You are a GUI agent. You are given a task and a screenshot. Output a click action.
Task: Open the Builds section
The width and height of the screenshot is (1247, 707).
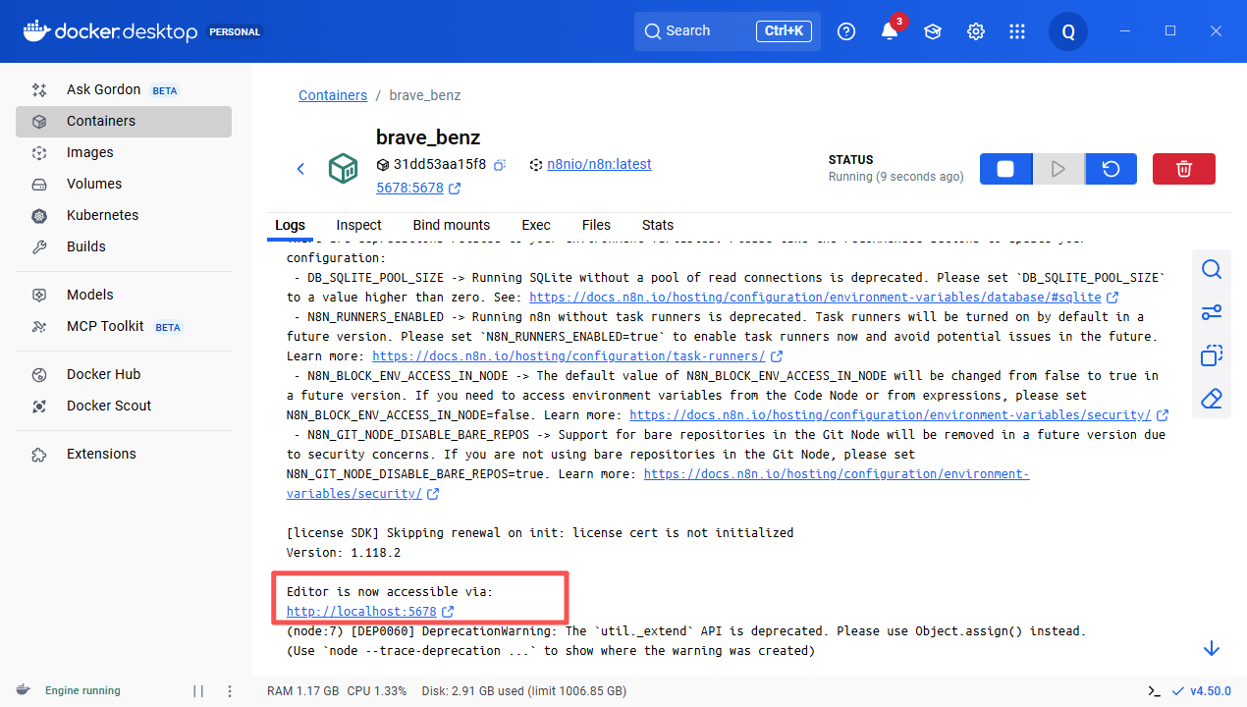pyautogui.click(x=124, y=246)
